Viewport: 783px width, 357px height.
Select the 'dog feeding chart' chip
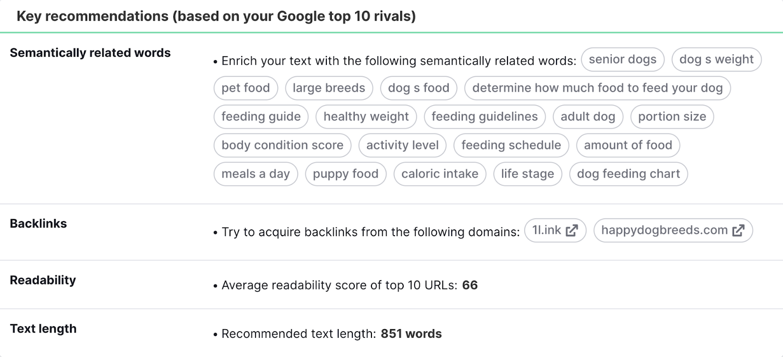[628, 174]
